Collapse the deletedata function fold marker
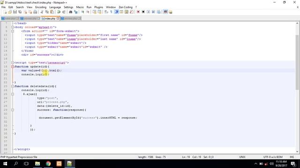The image size is (300, 168). [x=13, y=86]
